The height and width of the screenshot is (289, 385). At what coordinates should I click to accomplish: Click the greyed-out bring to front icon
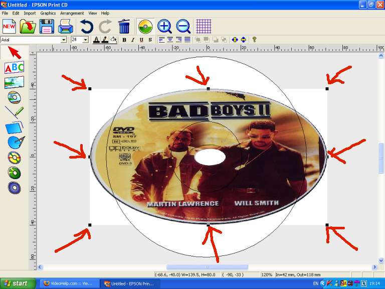[198, 40]
